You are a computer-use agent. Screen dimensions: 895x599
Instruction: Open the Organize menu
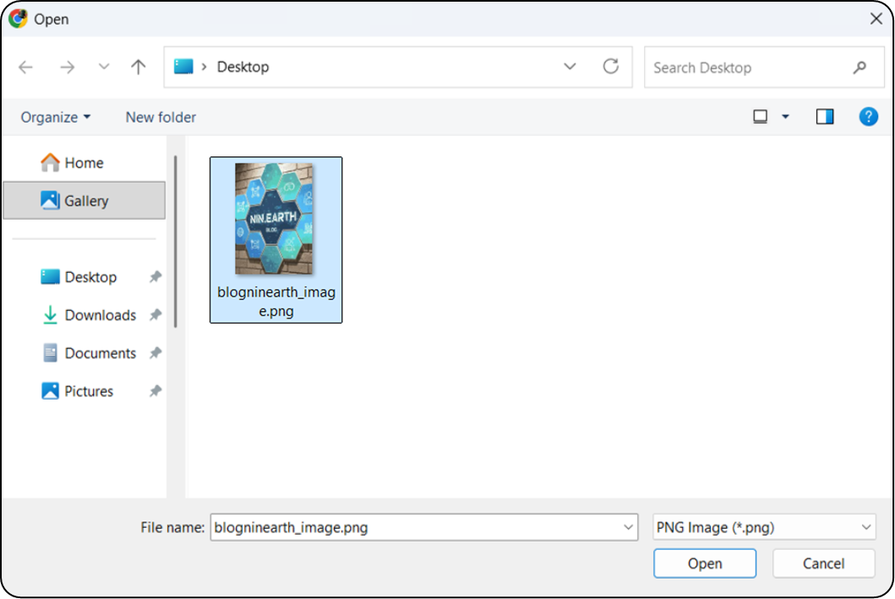pyautogui.click(x=56, y=117)
